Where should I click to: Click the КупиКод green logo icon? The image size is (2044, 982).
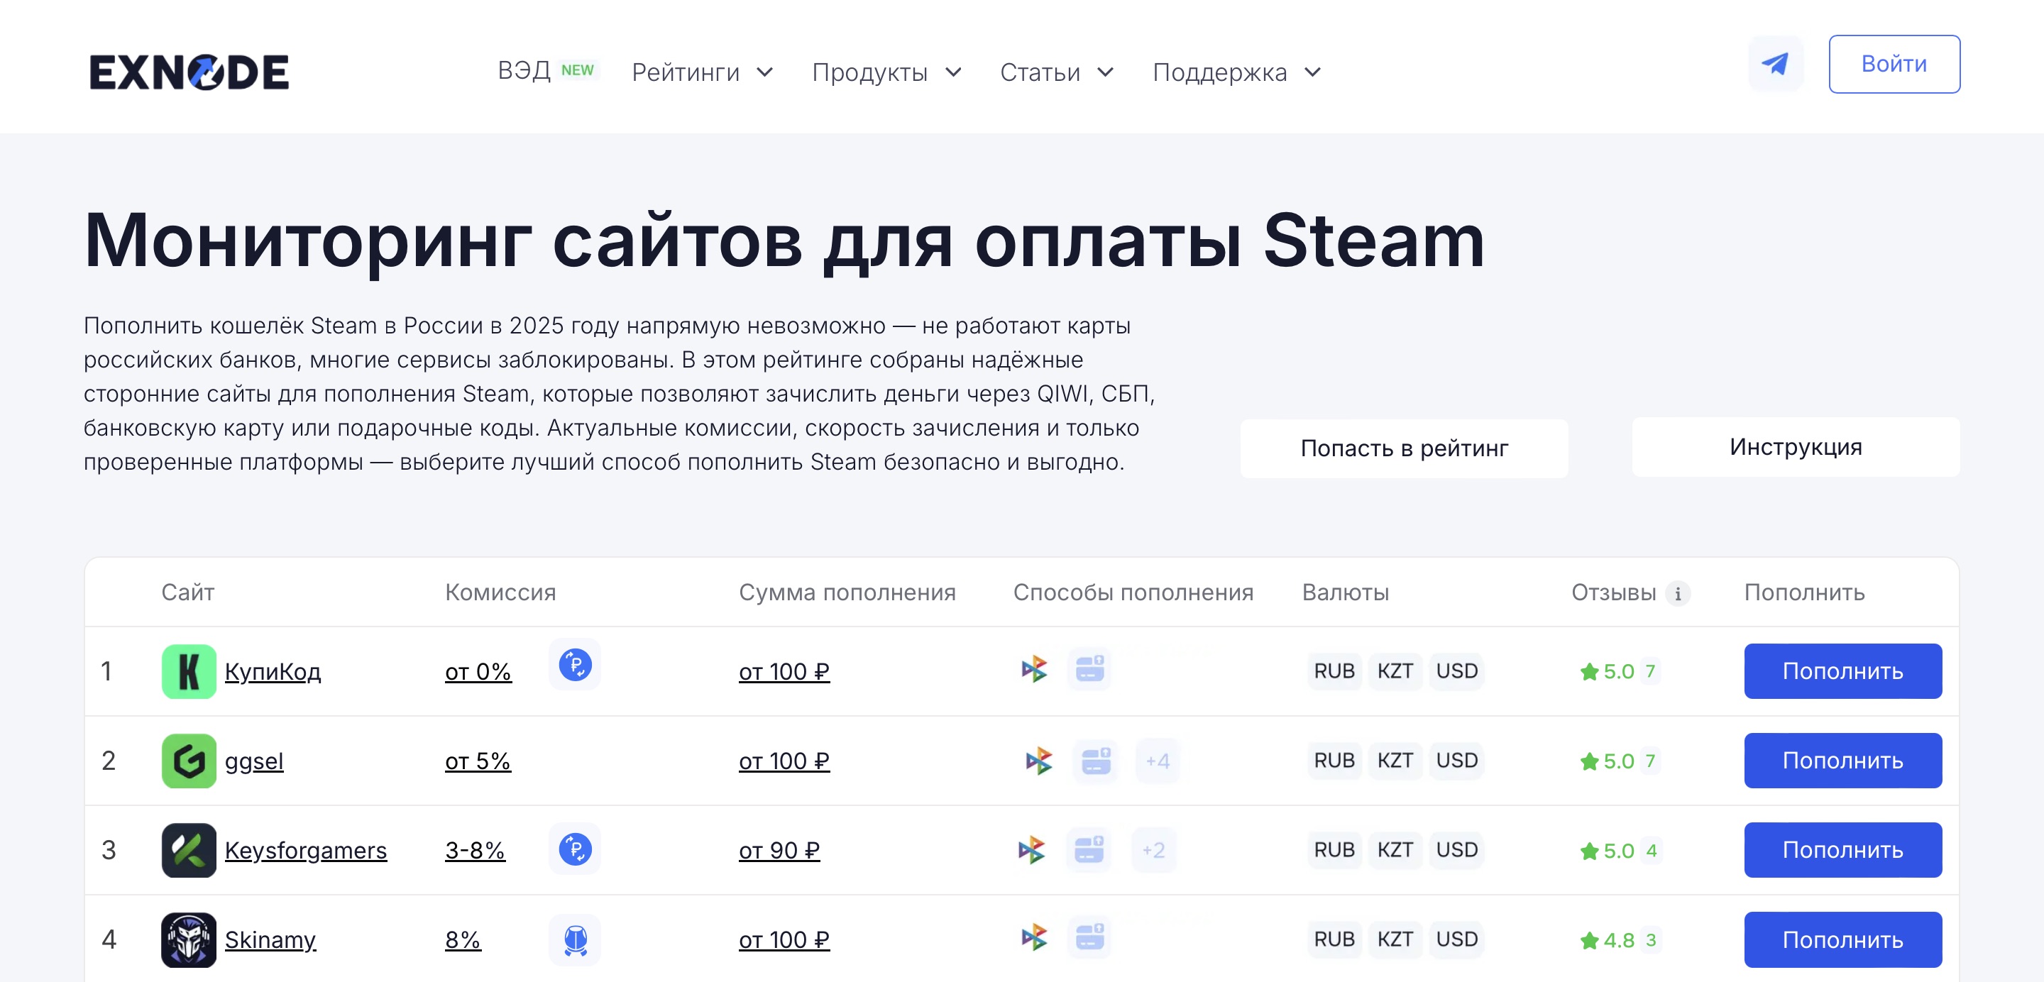tap(188, 671)
